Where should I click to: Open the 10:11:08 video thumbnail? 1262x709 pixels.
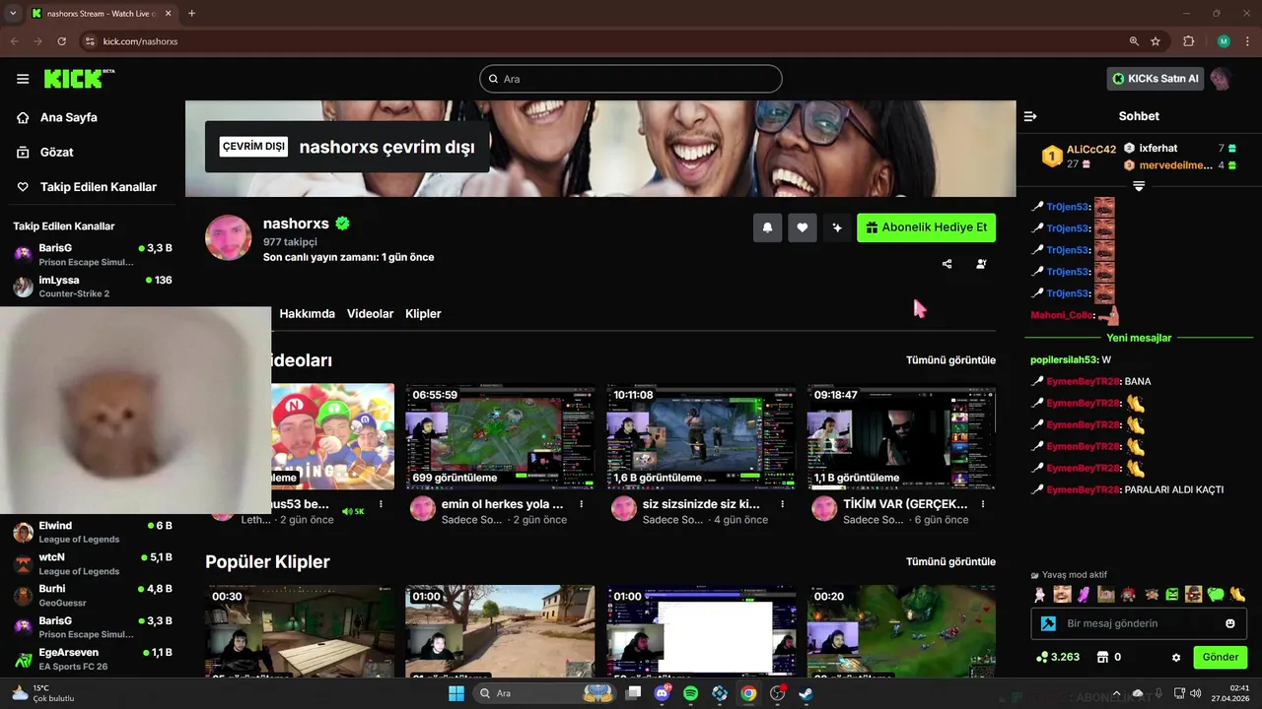pyautogui.click(x=701, y=436)
